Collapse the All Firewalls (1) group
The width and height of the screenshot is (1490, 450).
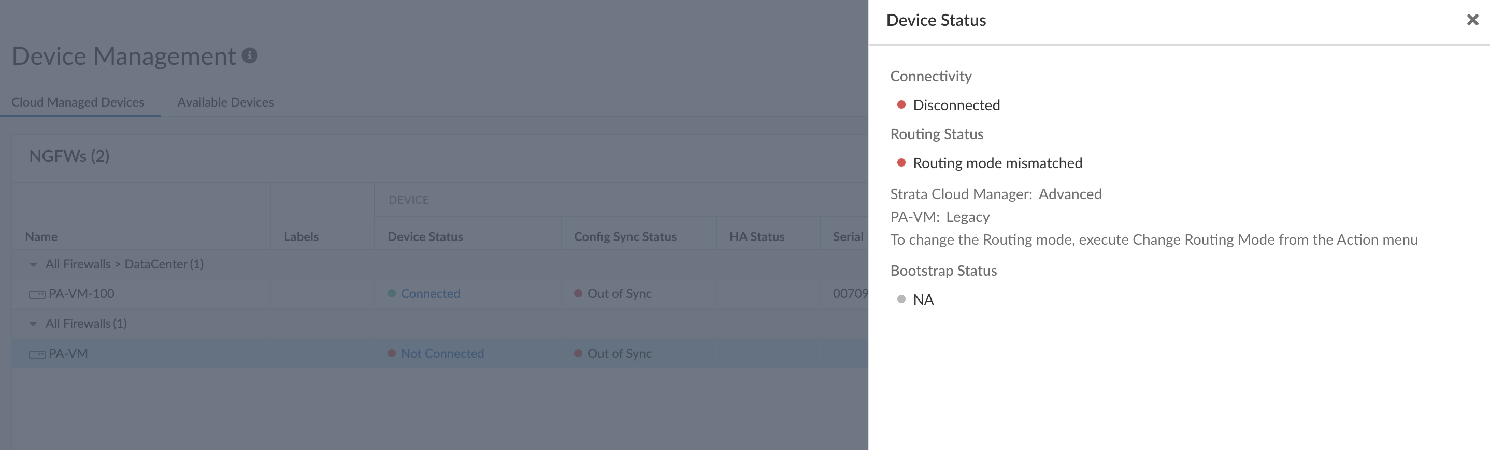pos(33,324)
